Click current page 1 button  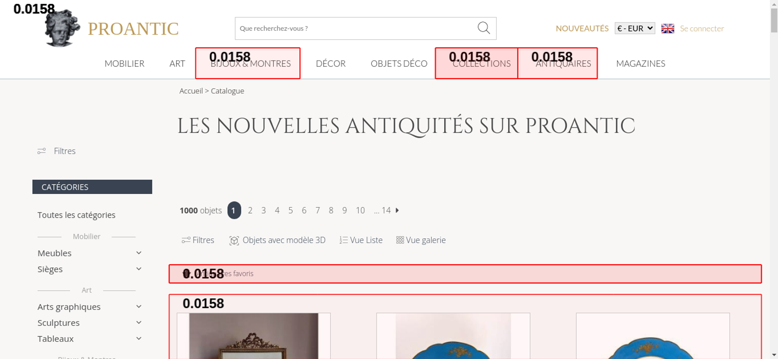pos(234,210)
